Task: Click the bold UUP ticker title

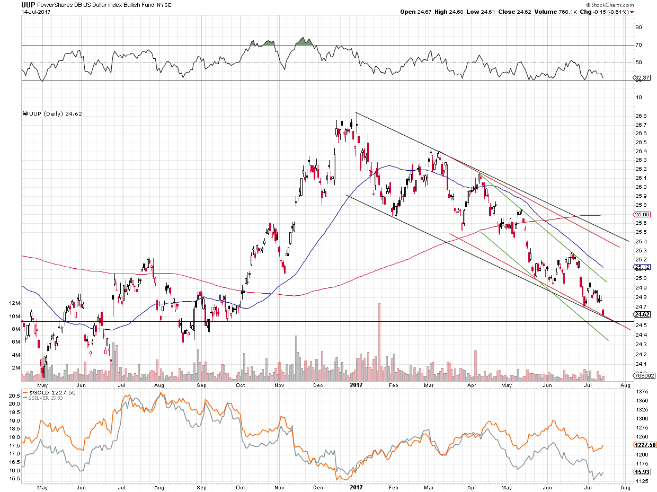Action: (x=28, y=4)
